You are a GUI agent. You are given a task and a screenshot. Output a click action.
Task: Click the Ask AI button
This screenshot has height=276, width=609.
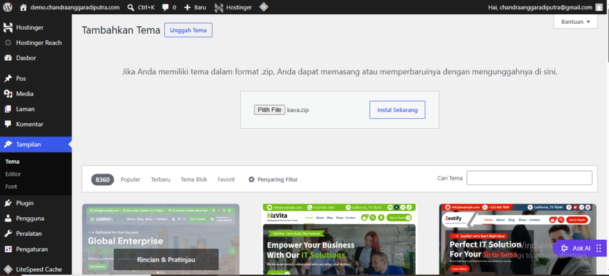[580, 248]
